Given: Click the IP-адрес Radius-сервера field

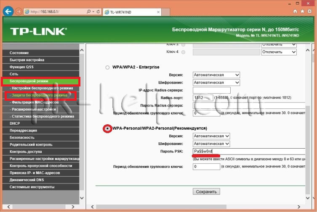Looking at the screenshot, I should (x=212, y=90).
